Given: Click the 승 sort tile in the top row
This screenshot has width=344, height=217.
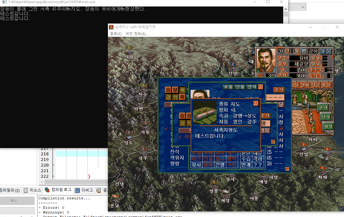Looking at the screenshot, I should pos(168,90).
